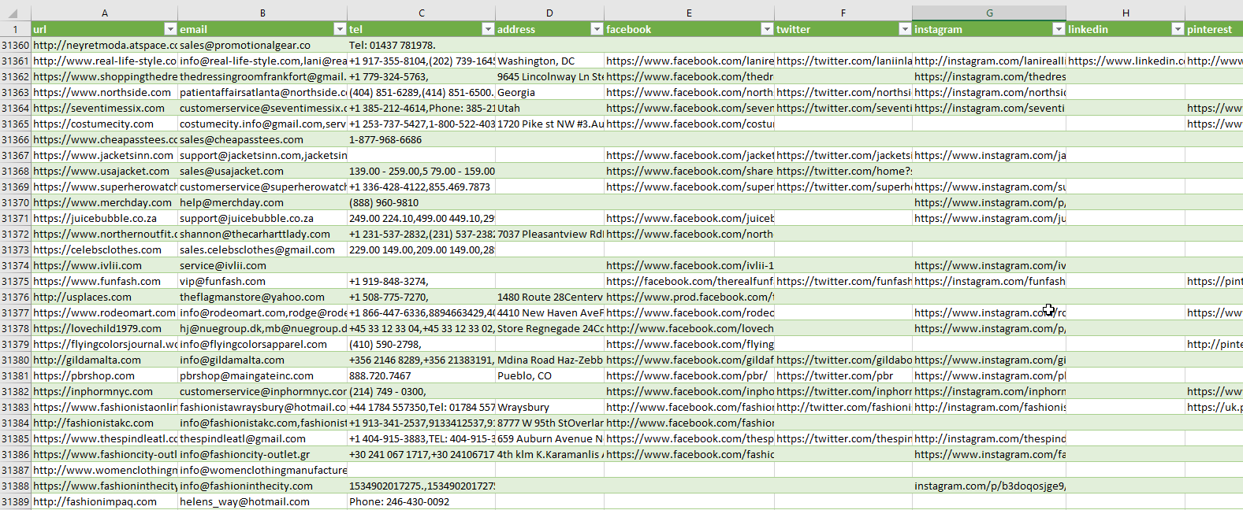Select cell 'sales.celebsclothes@gmail.com'
This screenshot has width=1243, height=510.
(x=262, y=249)
